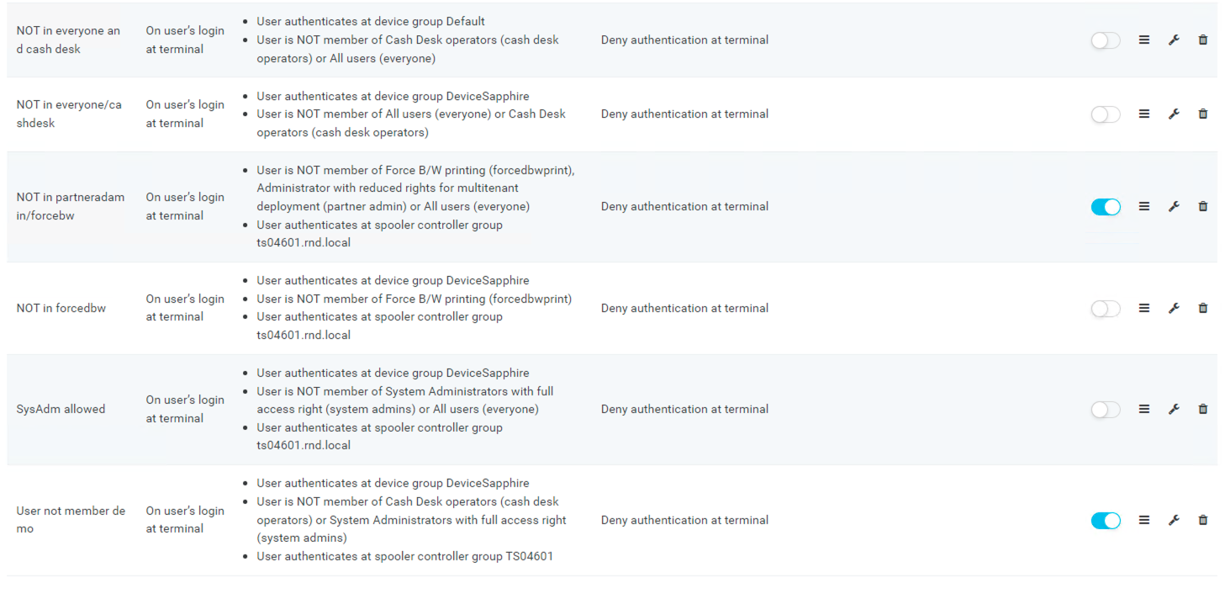Click trash icon for 'NOT in partneradamin/forcebw' rule
The image size is (1225, 599).
click(x=1202, y=207)
